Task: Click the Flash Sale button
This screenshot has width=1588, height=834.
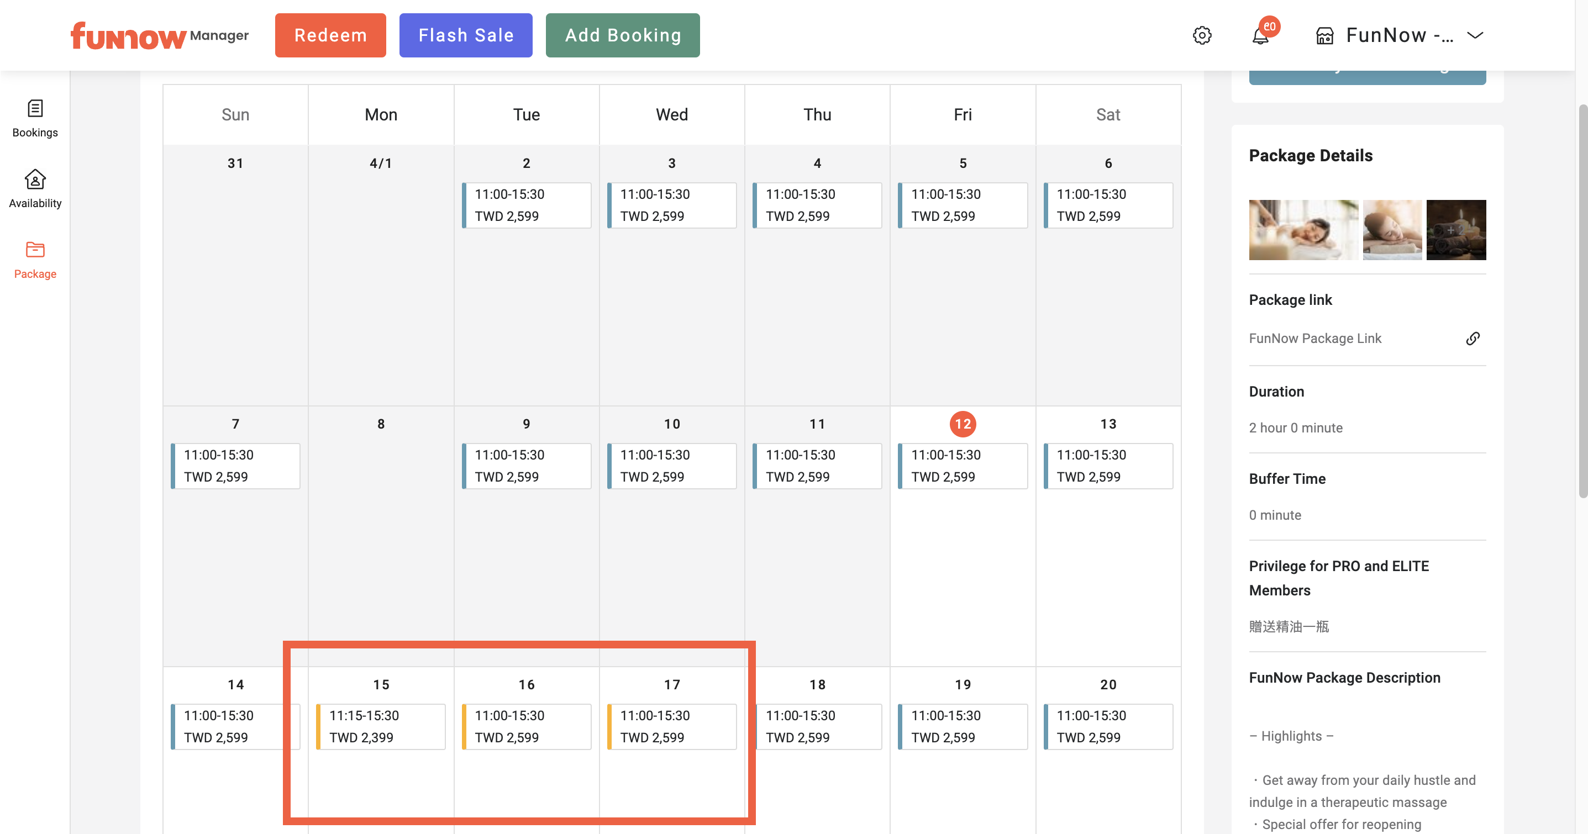Action: tap(465, 35)
